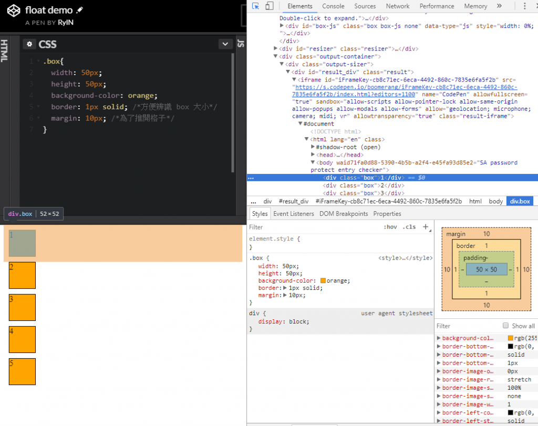Select #result_div in the breadcrumb bar
Viewport: 538px width, 426px height.
(x=293, y=201)
